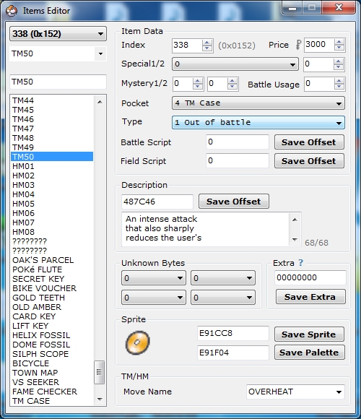The height and width of the screenshot is (419, 361).
Task: Open the Move Name dropdown showing OVERHEAT
Action: (x=295, y=392)
